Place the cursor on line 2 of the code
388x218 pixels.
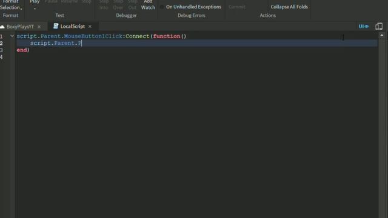click(197, 43)
